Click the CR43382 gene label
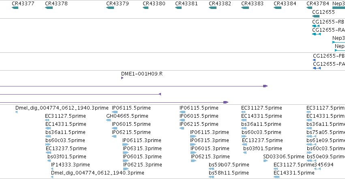The image size is (345, 179). click(x=220, y=4)
